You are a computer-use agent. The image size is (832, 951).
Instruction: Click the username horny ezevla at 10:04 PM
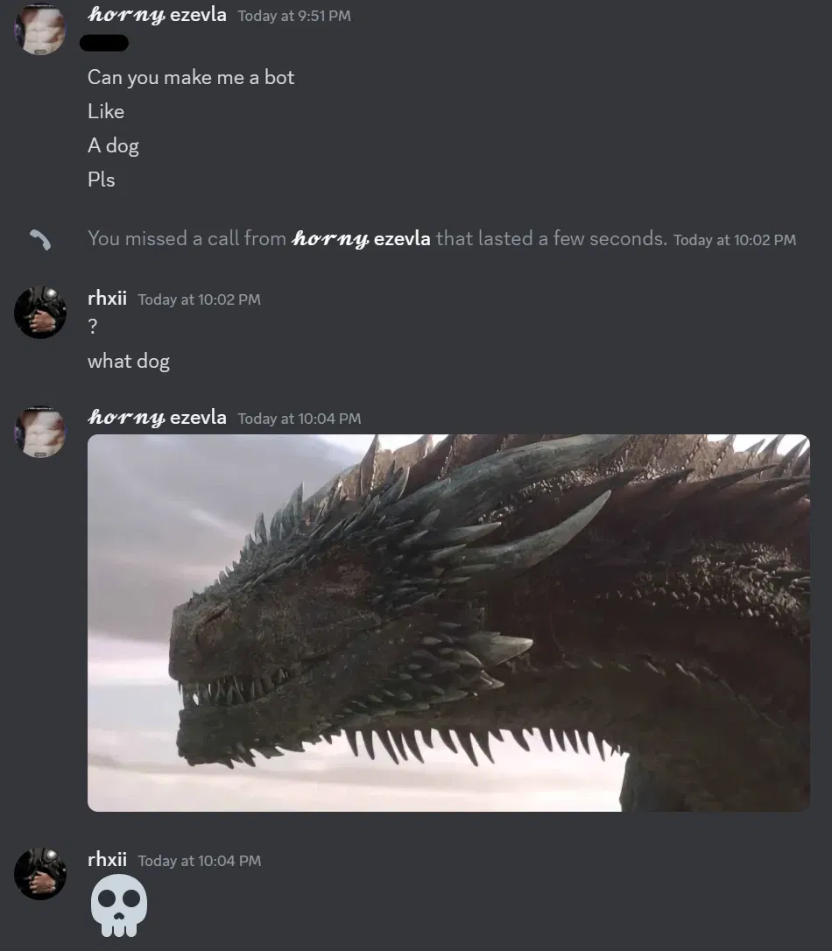click(157, 418)
